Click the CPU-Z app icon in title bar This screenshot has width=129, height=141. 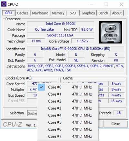tap(4, 4)
